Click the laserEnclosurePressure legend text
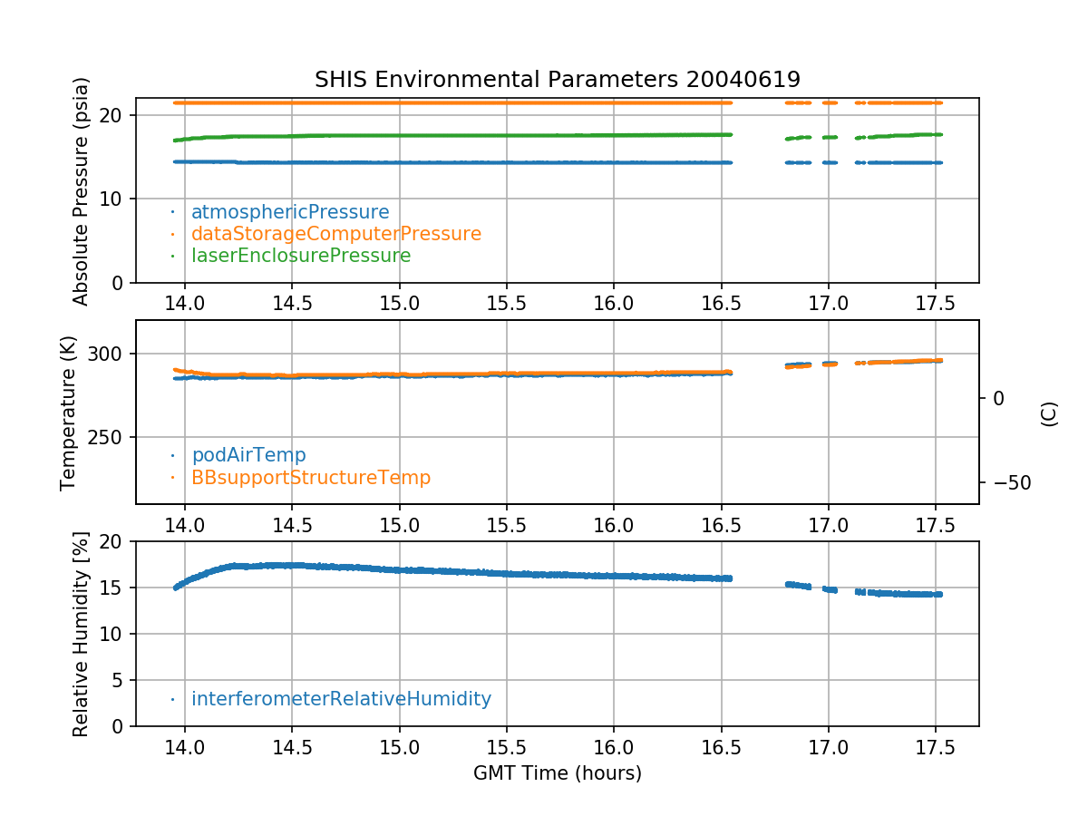 301,256
